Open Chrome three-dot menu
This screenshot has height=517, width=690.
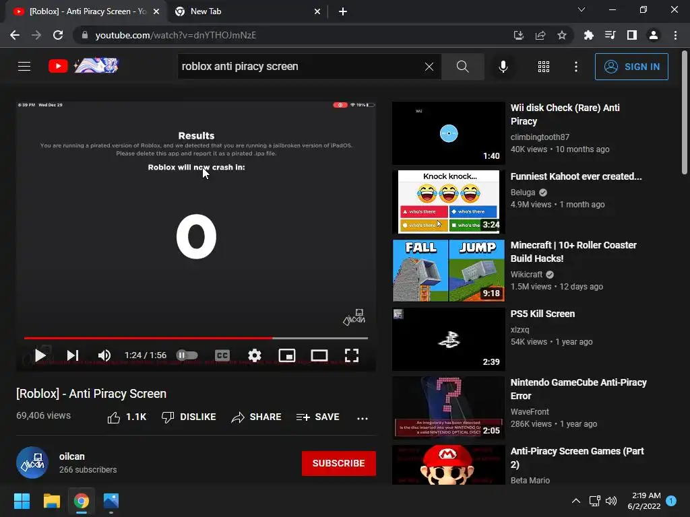click(x=675, y=35)
